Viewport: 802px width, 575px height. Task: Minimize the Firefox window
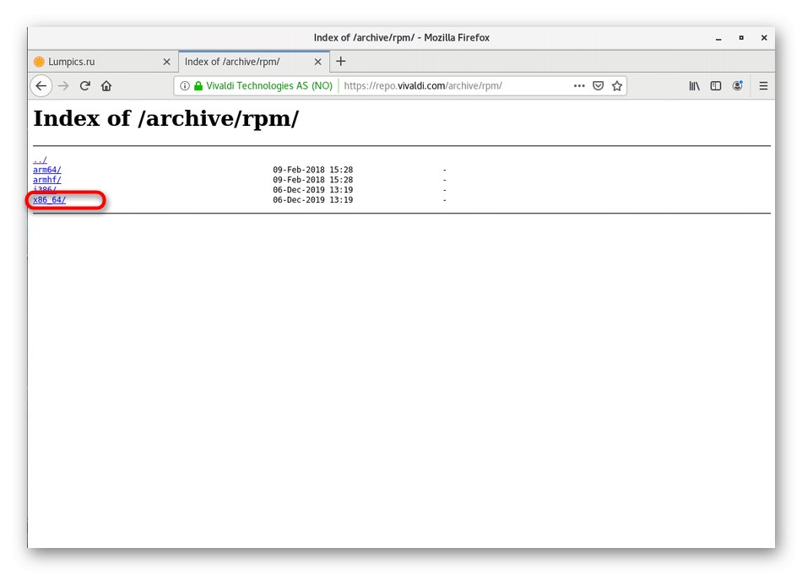coord(718,38)
